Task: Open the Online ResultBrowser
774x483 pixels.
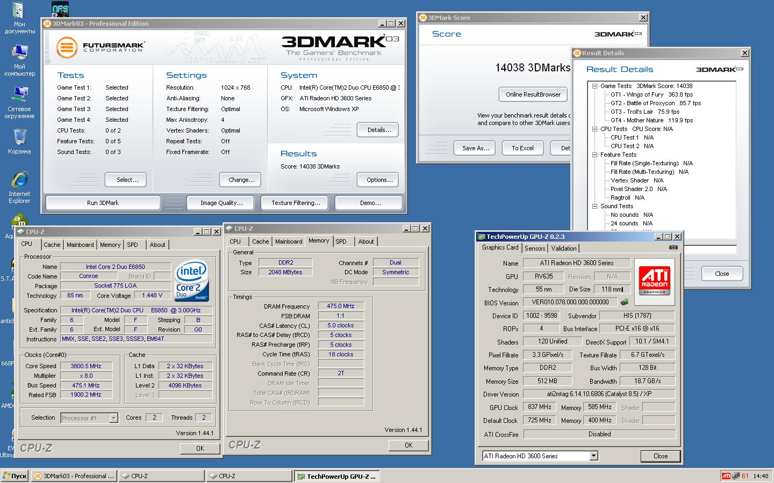Action: [533, 94]
